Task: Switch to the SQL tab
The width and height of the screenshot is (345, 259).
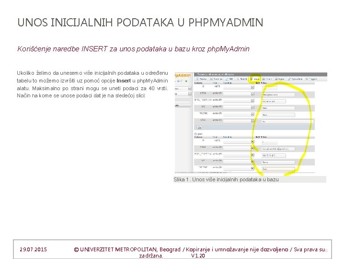Action: [230, 79]
